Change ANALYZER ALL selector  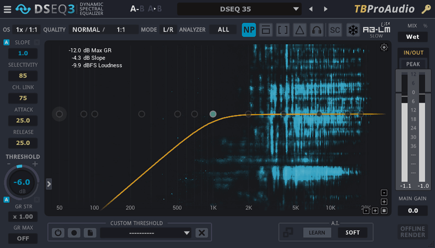point(223,30)
